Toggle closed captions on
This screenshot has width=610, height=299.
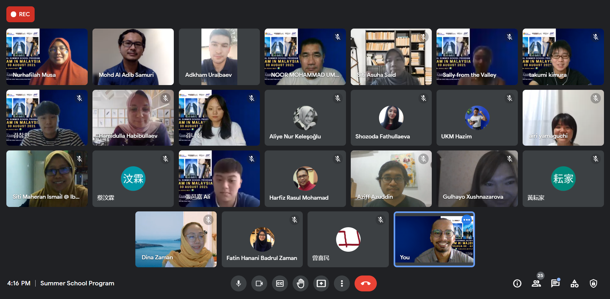280,283
